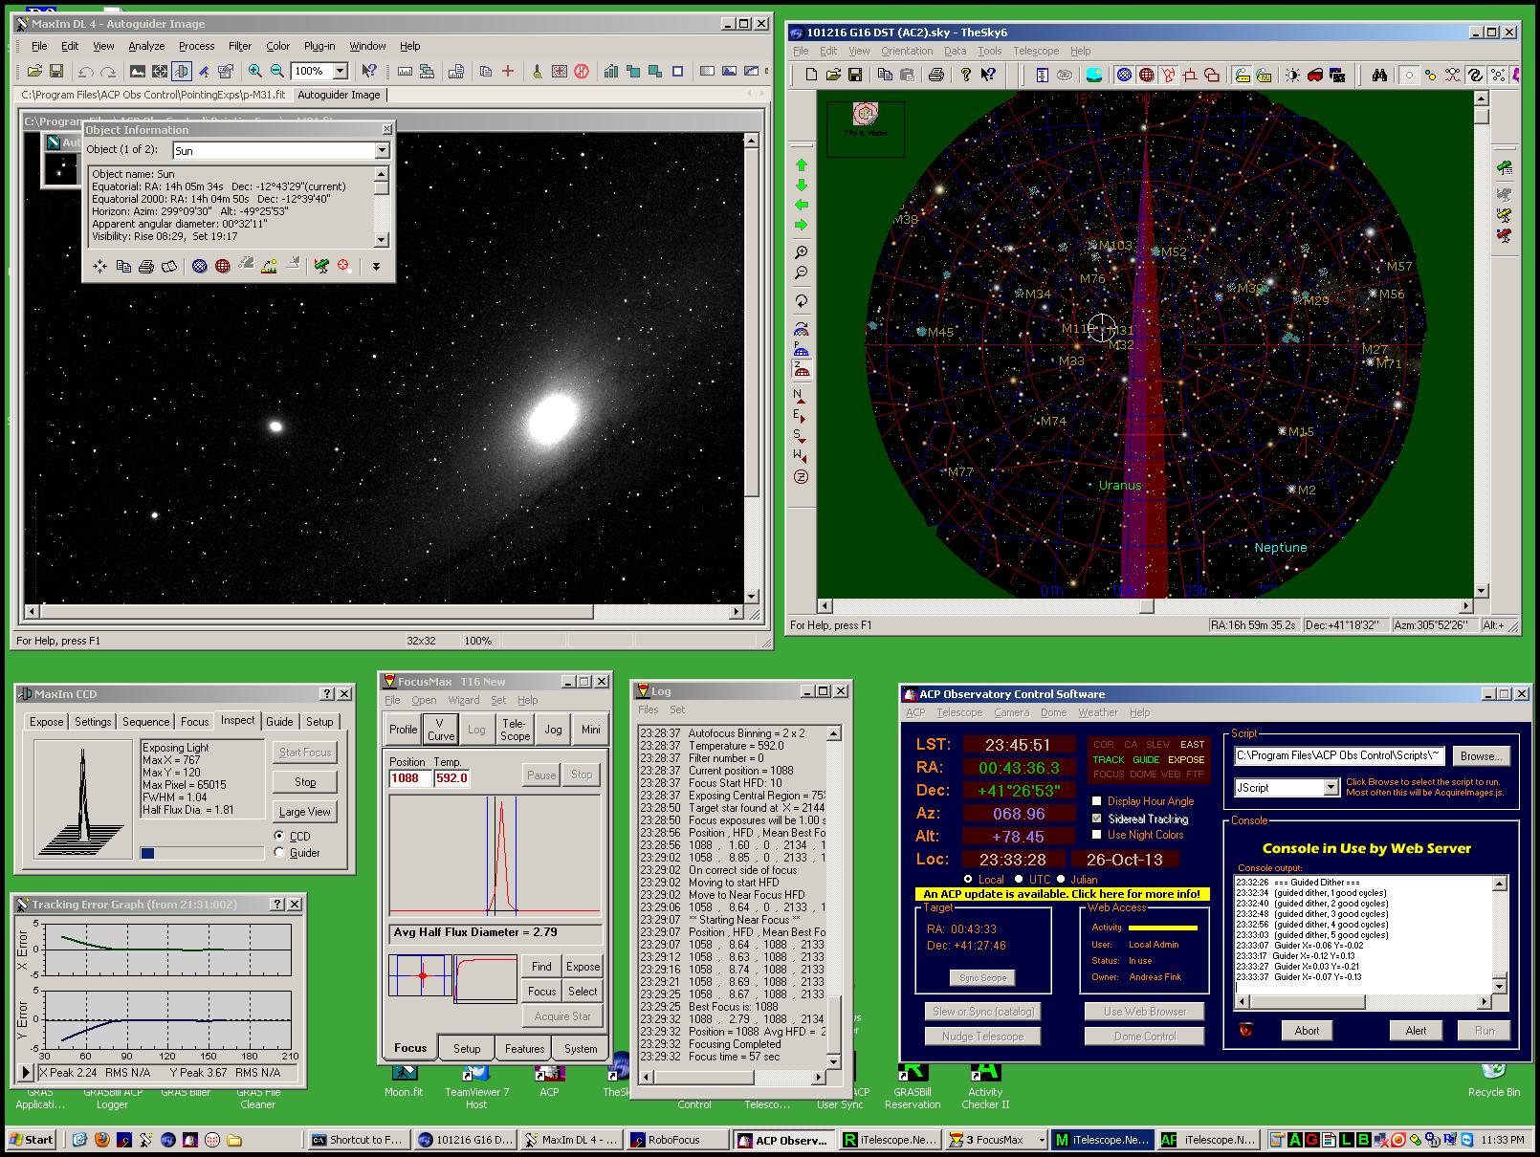Click TPoint Model thumbnail in TheSky6
Viewport: 1540px width, 1157px height.
click(x=866, y=129)
